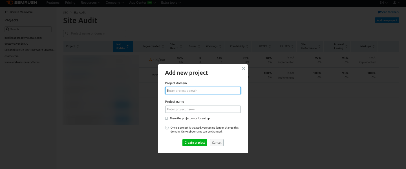
Task: Click the back arrow to Main Menu
Action: pyautogui.click(x=6, y=12)
